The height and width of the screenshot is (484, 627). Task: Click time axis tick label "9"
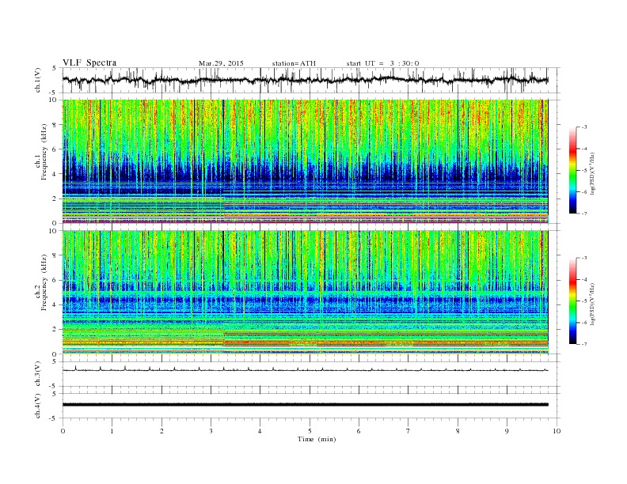(x=507, y=431)
